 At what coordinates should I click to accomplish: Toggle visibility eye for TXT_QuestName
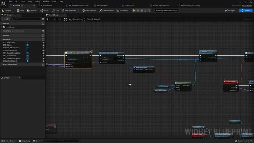click(x=43, y=56)
